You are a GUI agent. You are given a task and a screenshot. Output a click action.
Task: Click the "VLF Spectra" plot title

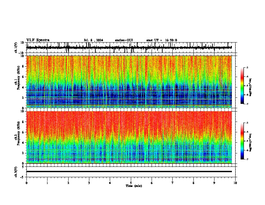[38, 40]
